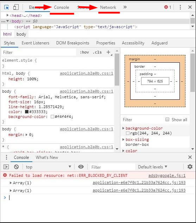Click the console Filter input field
The width and height of the screenshot is (196, 223).
tap(113, 167)
